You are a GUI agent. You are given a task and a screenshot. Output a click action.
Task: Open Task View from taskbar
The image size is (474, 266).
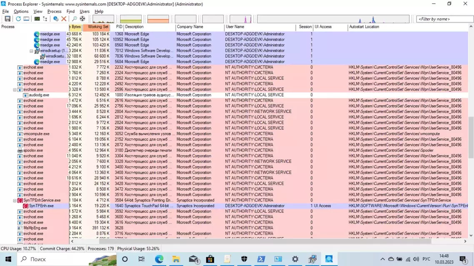pos(141,259)
